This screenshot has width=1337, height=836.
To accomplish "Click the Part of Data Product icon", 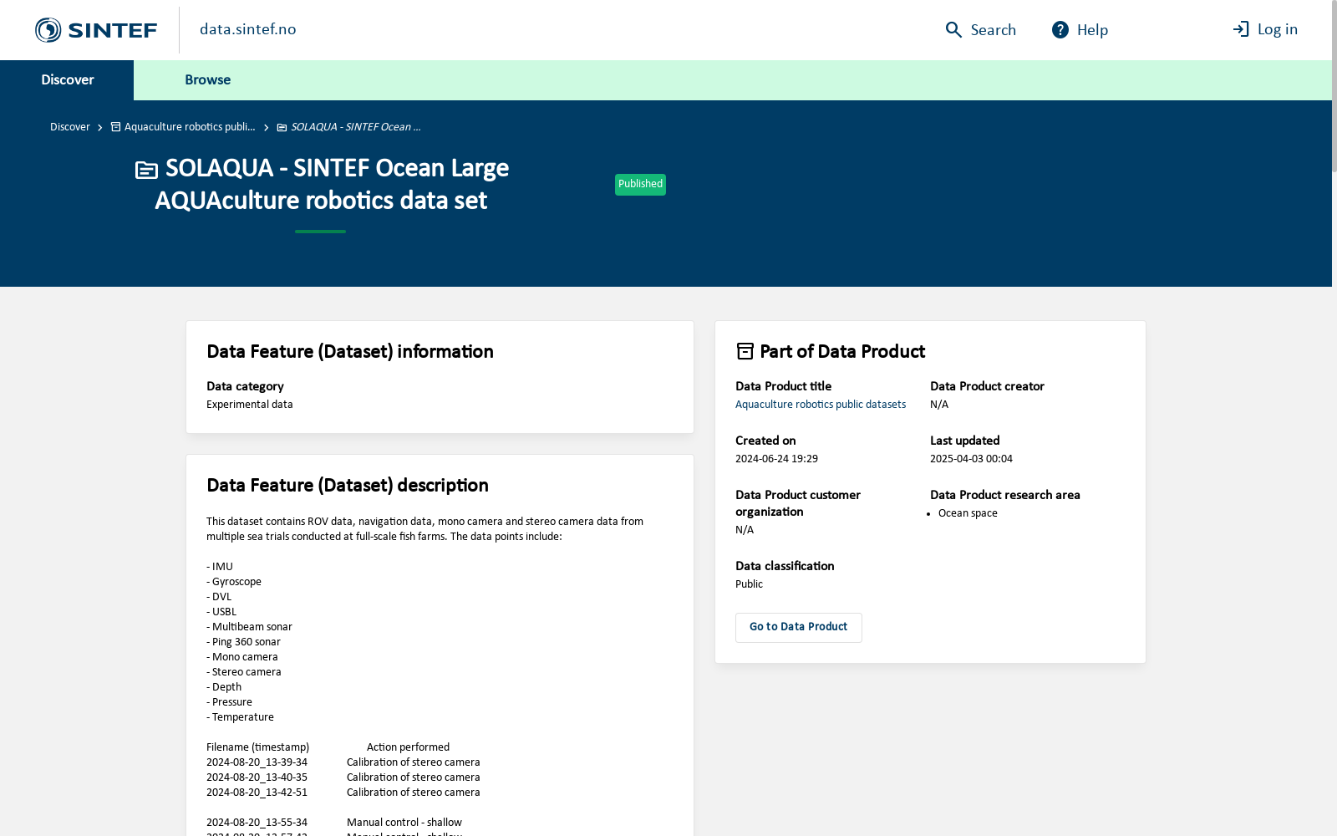I will pyautogui.click(x=745, y=352).
